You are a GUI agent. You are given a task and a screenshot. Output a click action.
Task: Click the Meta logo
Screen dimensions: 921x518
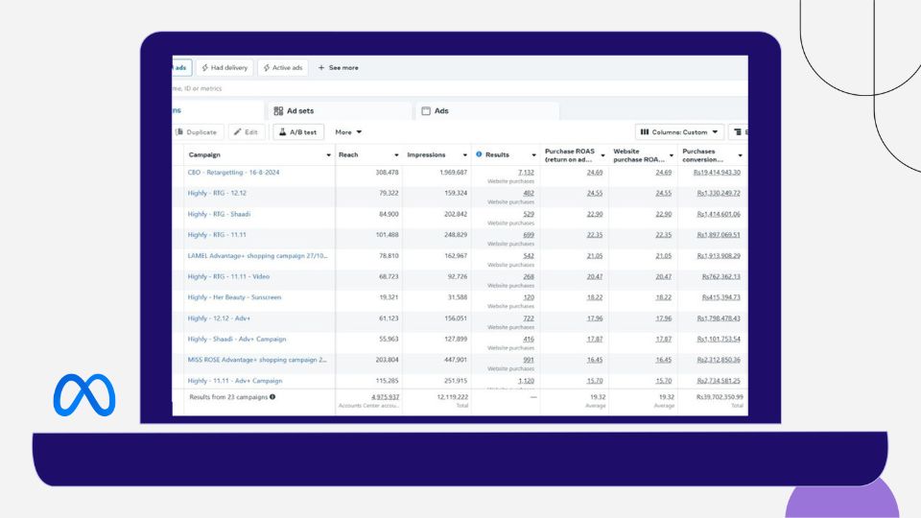click(x=84, y=395)
